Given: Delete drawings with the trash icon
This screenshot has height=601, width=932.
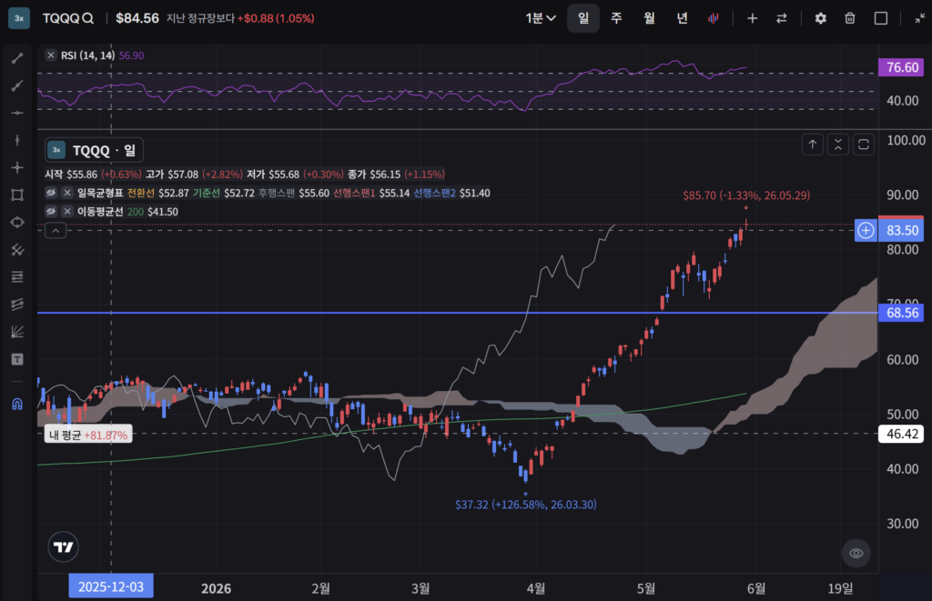Looking at the screenshot, I should [850, 18].
